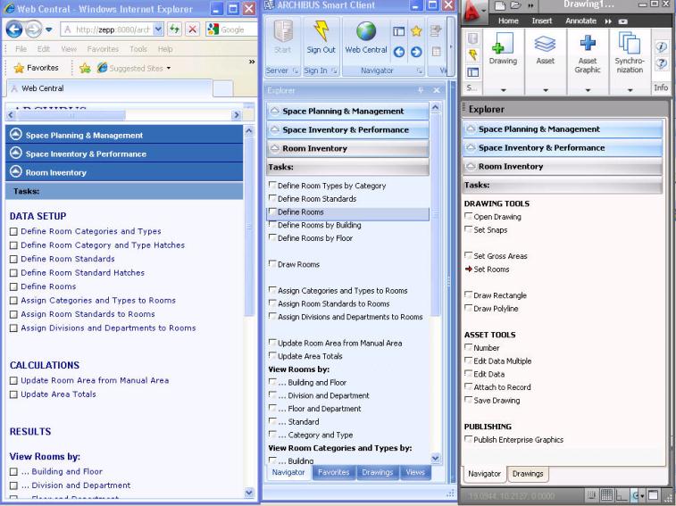Run Set Rooms task in AutoCAD Explorer
Image resolution: width=676 pixels, height=506 pixels.
(491, 270)
